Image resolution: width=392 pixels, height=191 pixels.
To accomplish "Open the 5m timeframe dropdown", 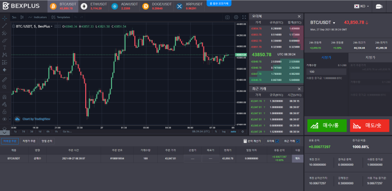I will (14, 17).
